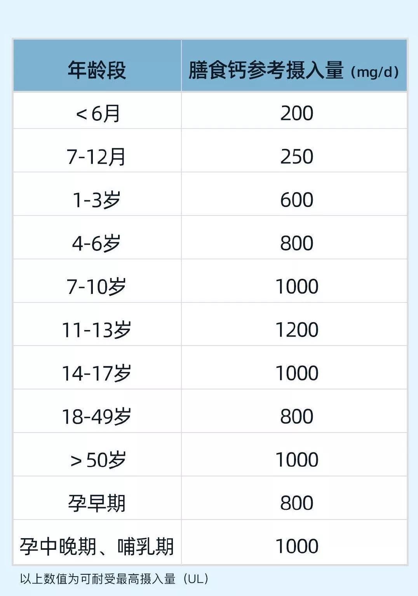Click the 18-49岁 row label
Image resolution: width=418 pixels, height=596 pixels.
(97, 417)
